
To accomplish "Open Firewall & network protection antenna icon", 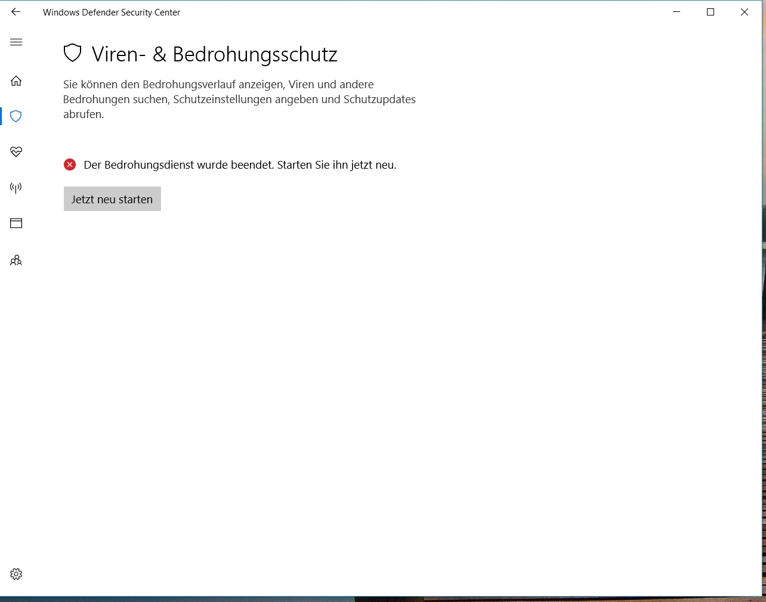I will click(16, 188).
